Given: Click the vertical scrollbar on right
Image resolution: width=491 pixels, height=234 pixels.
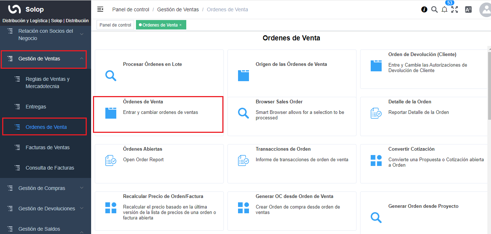Looking at the screenshot, I should coord(489,84).
